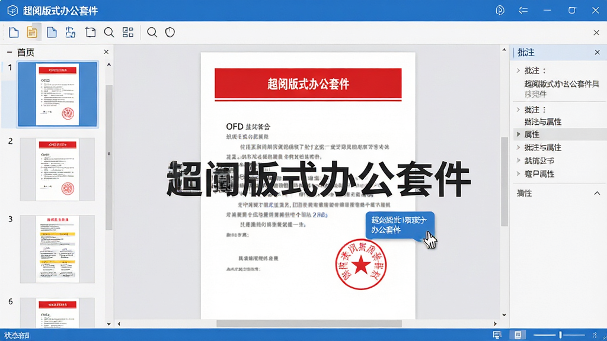
Task: Open page 2 thumbnail
Action: click(x=57, y=169)
